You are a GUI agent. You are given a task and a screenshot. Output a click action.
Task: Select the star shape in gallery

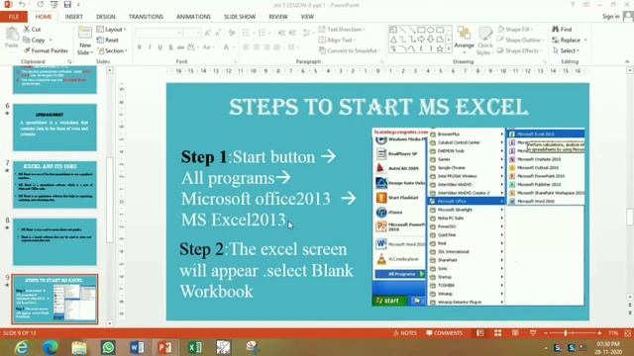440,48
